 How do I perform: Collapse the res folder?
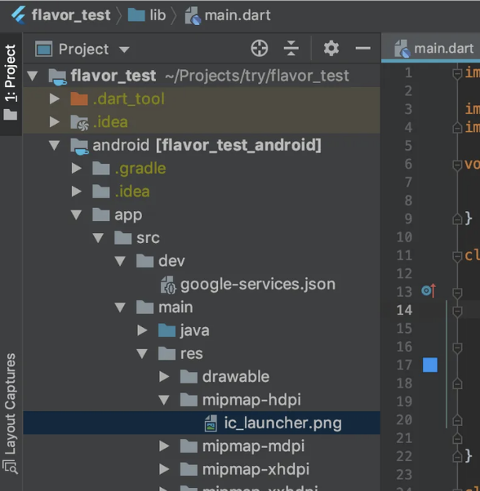142,354
